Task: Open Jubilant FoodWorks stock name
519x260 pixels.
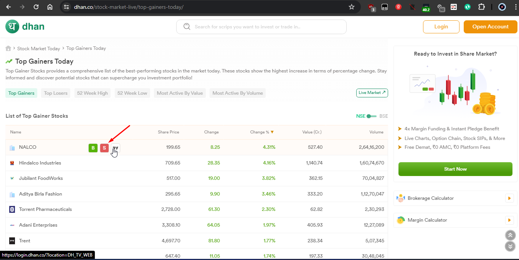Action: coord(41,178)
